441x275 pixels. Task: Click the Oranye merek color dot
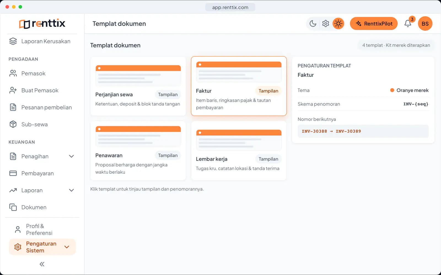pos(392,90)
